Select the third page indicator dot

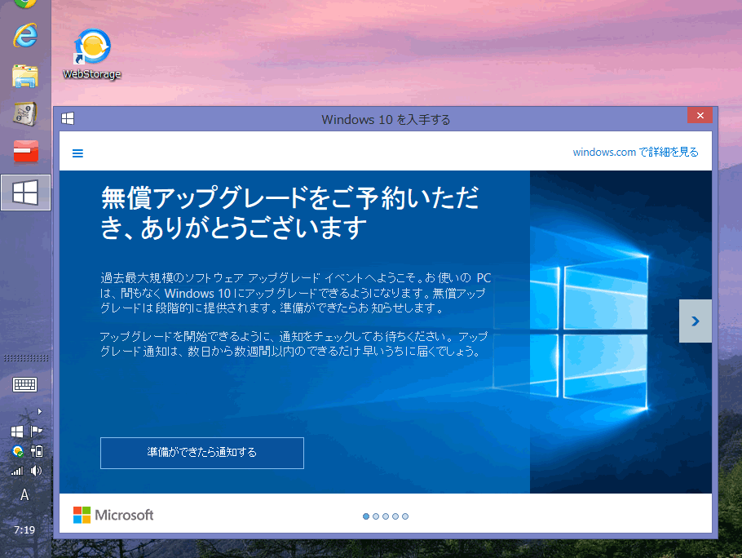click(386, 516)
